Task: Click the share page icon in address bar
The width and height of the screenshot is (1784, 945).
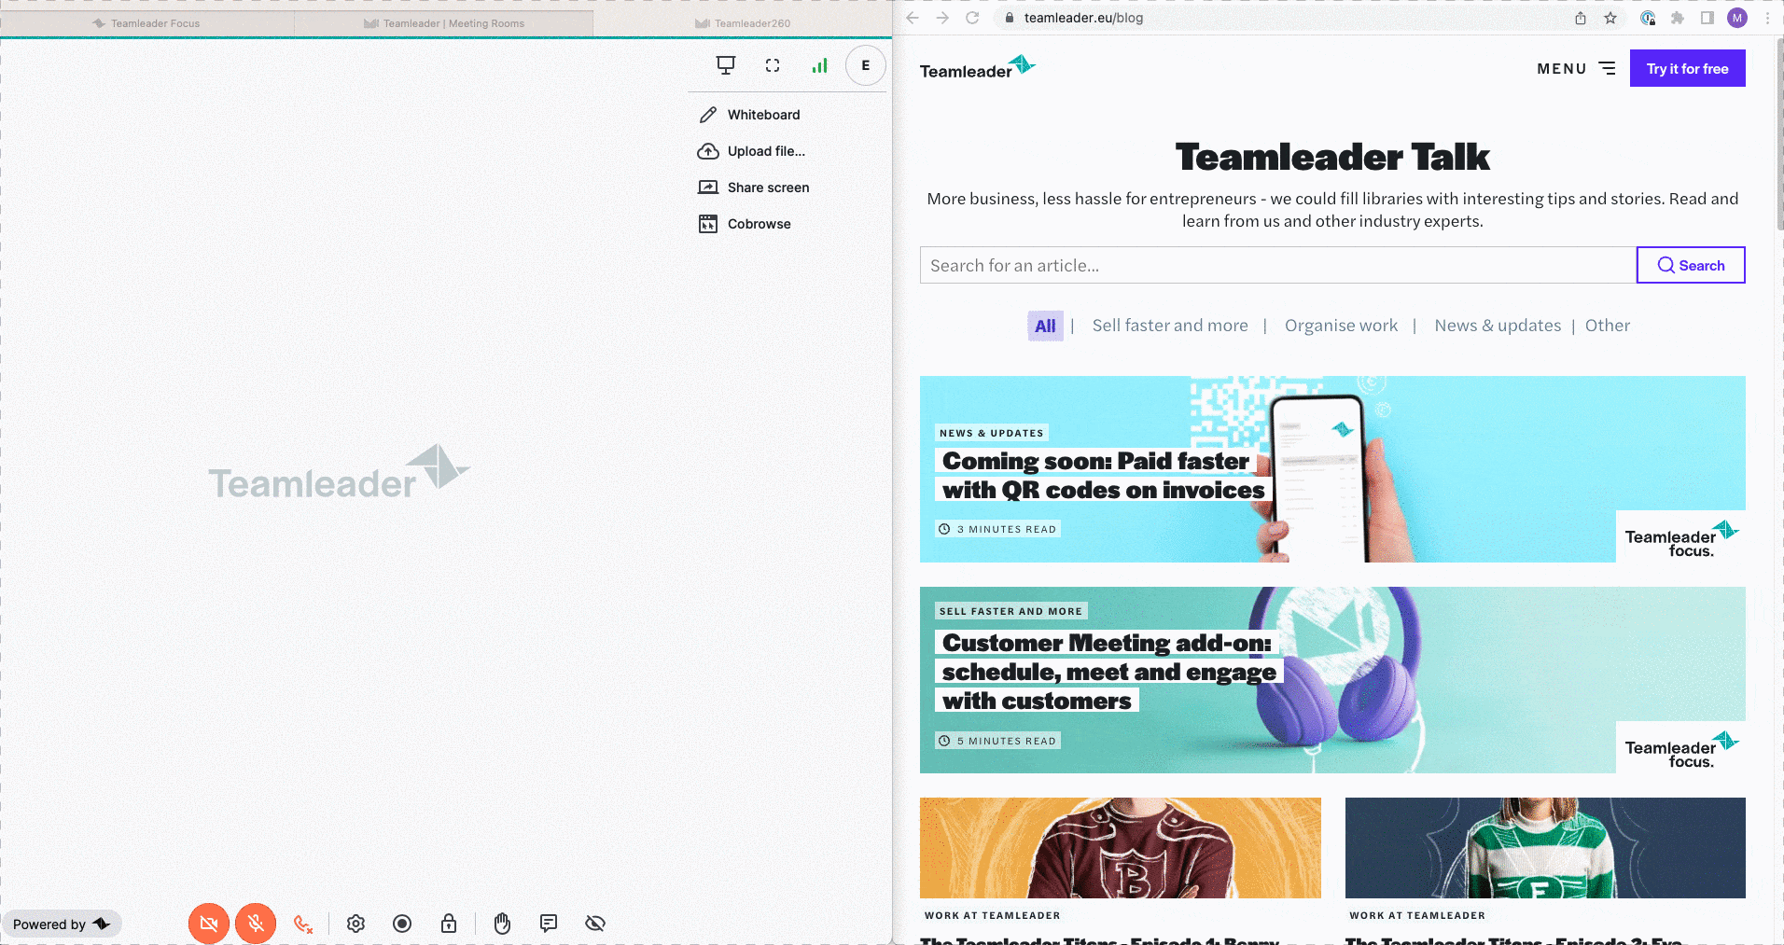Action: tap(1581, 18)
